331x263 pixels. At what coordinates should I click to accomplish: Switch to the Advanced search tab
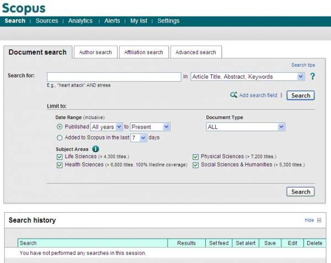[x=196, y=52]
